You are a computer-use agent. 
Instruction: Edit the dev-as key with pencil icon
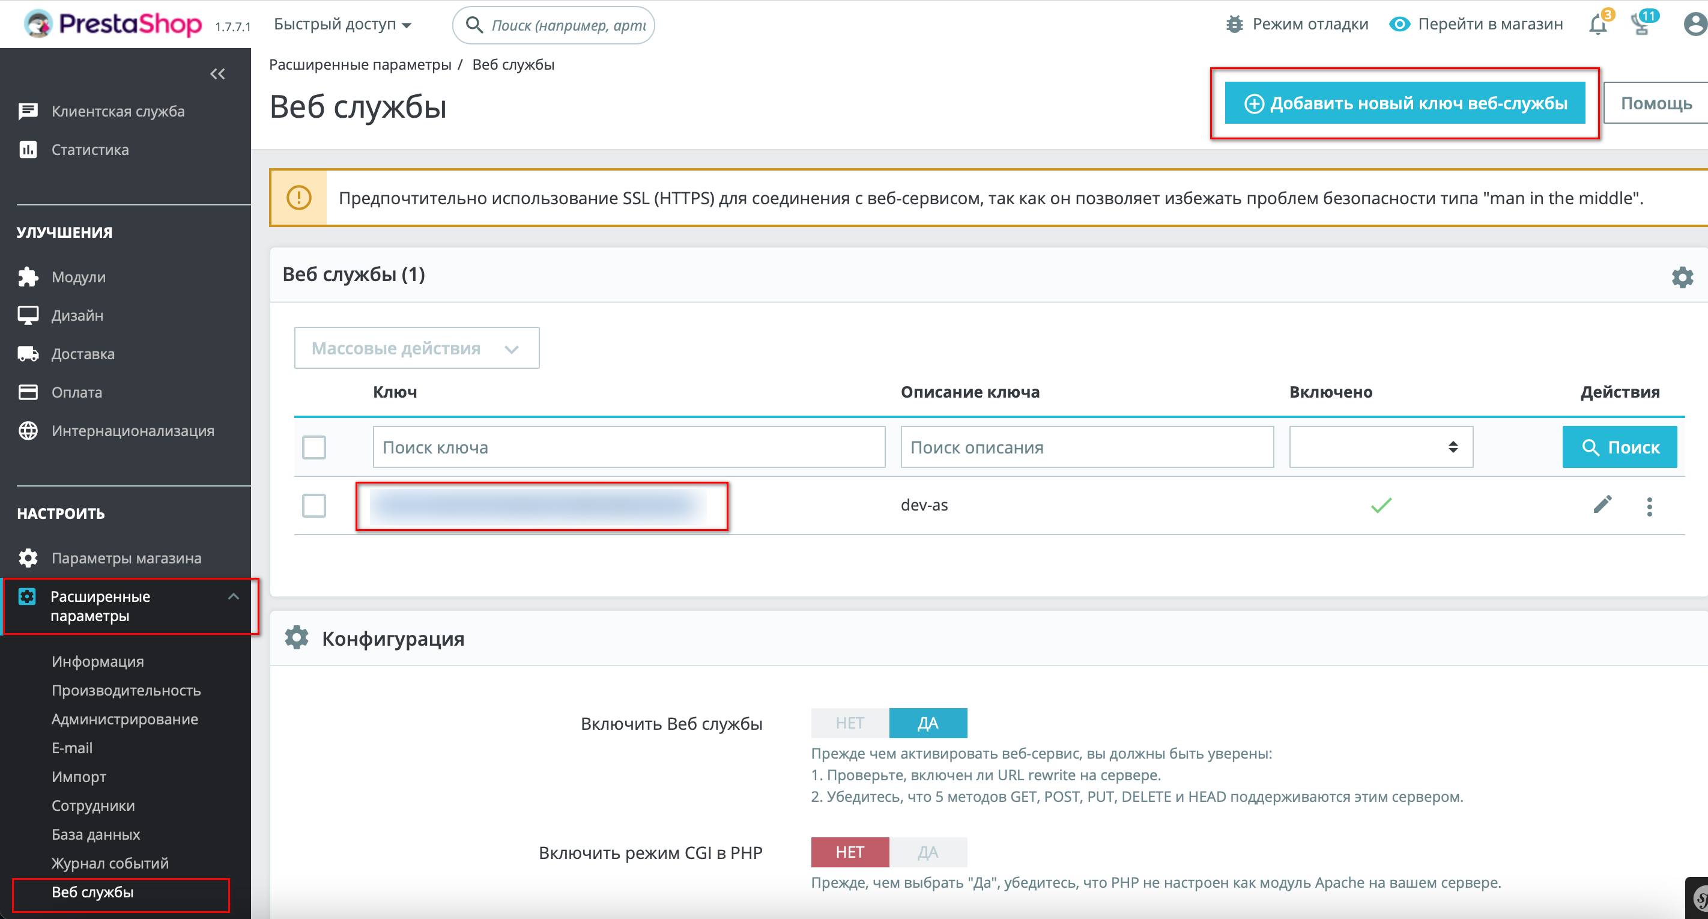(1602, 505)
